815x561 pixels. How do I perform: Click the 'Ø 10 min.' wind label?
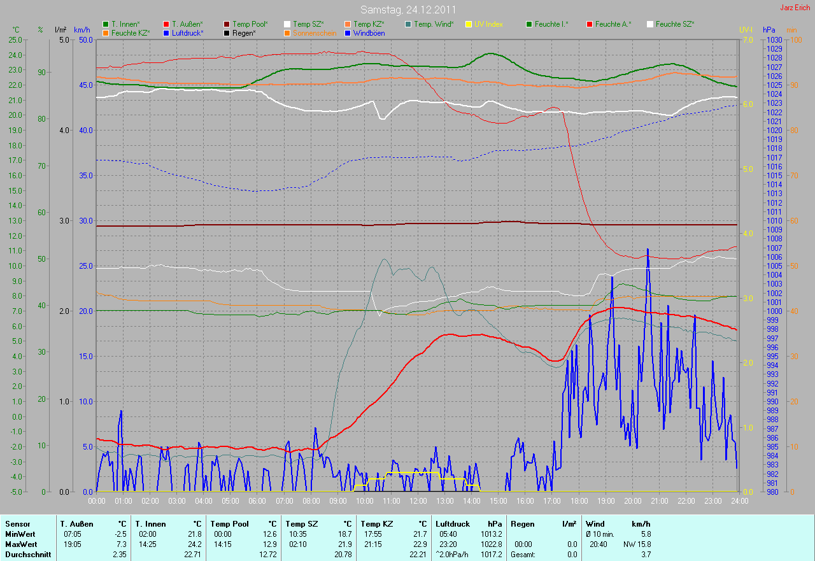point(600,534)
